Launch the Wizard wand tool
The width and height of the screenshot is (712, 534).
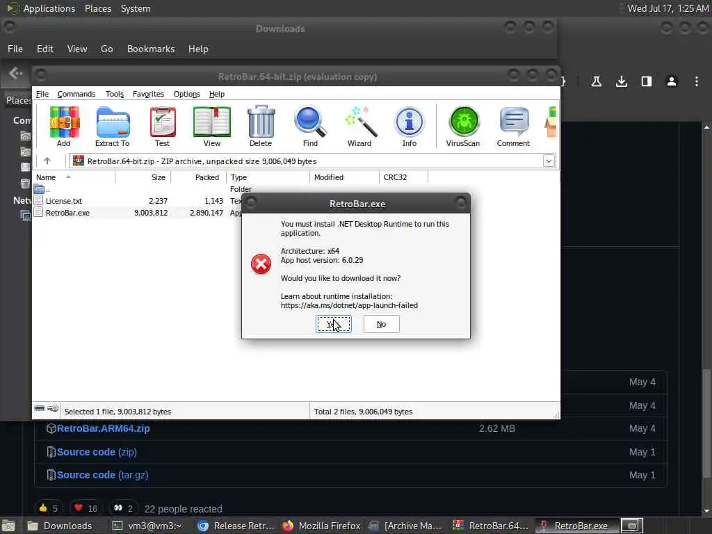(359, 127)
